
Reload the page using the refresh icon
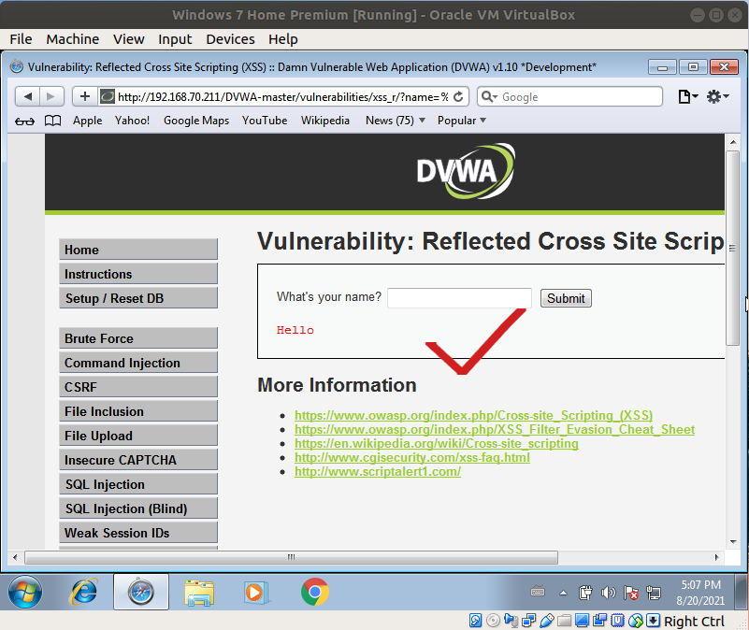458,96
